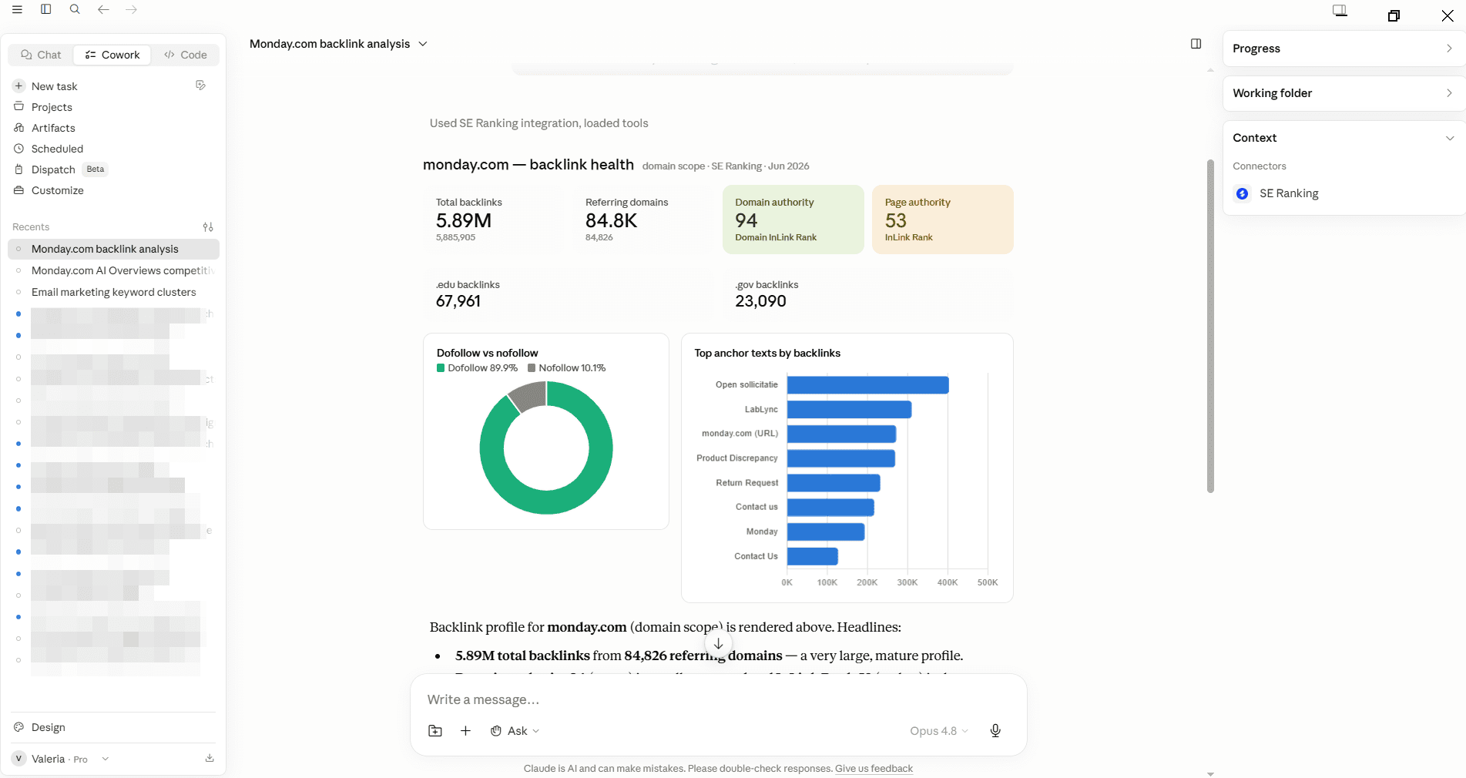Open Recents filter settings icon
This screenshot has width=1466, height=778.
point(208,227)
